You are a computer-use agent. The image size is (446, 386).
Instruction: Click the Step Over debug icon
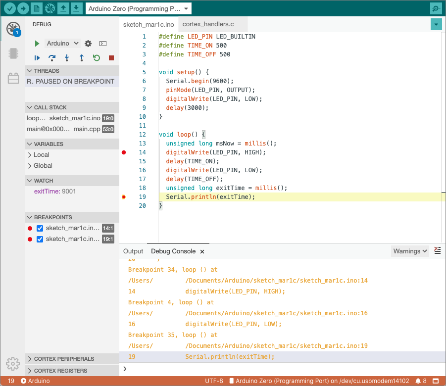[51, 58]
